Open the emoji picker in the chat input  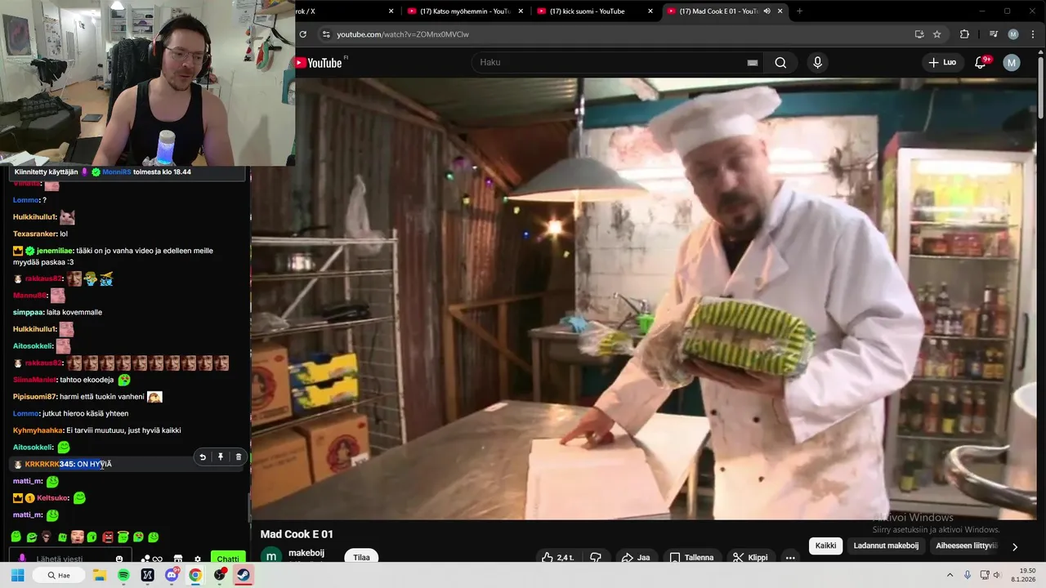[x=119, y=559]
